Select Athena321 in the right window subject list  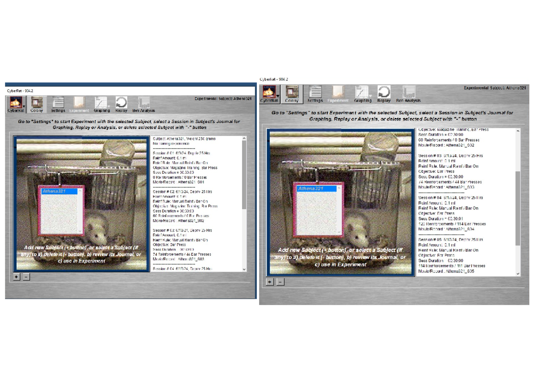click(x=316, y=188)
